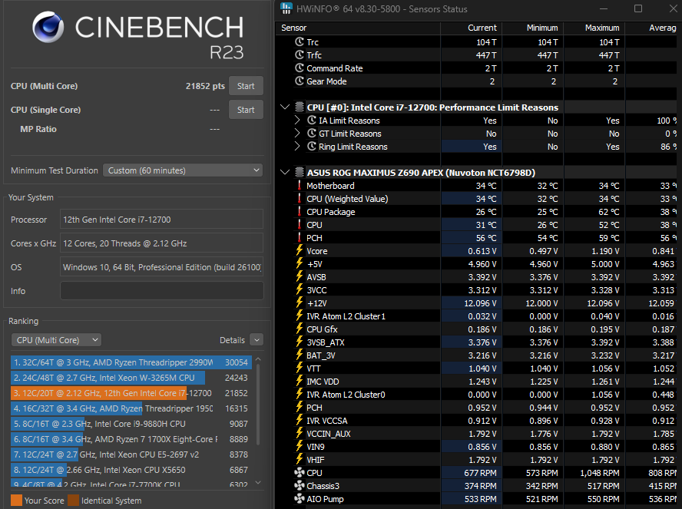Collapse the CPU Performance Limit Reasons group
This screenshot has height=509, width=682.
[x=285, y=107]
